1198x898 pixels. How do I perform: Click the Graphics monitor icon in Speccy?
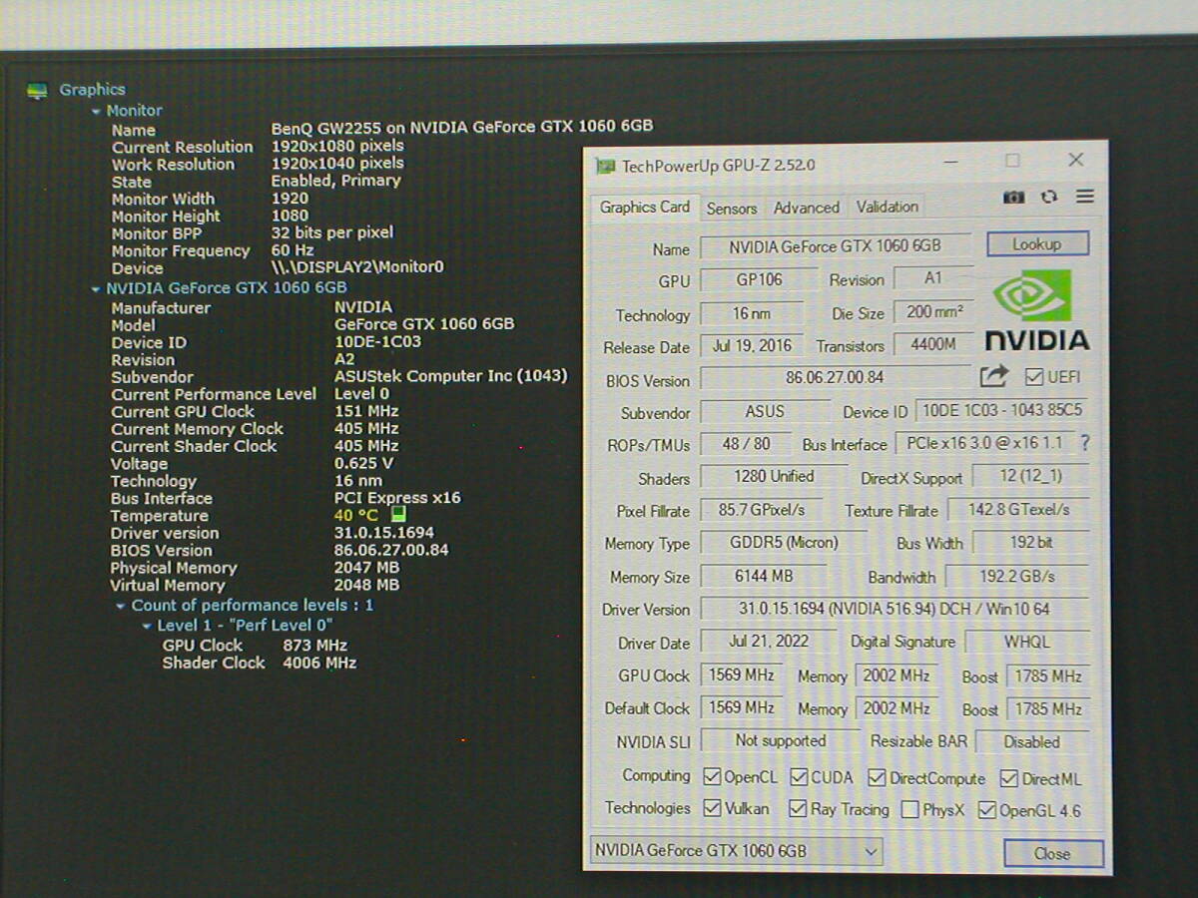(38, 91)
